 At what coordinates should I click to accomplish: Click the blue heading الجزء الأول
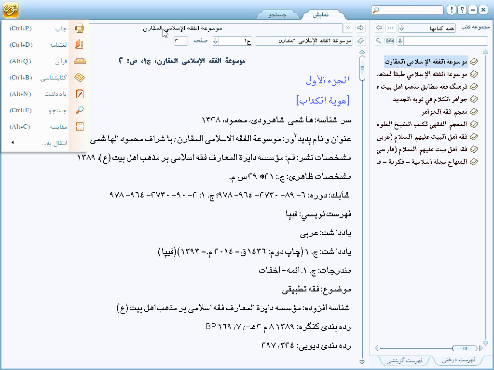tap(328, 80)
